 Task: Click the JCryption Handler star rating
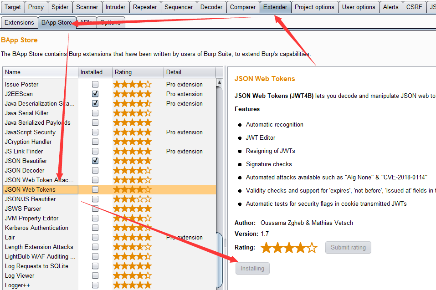click(x=133, y=142)
